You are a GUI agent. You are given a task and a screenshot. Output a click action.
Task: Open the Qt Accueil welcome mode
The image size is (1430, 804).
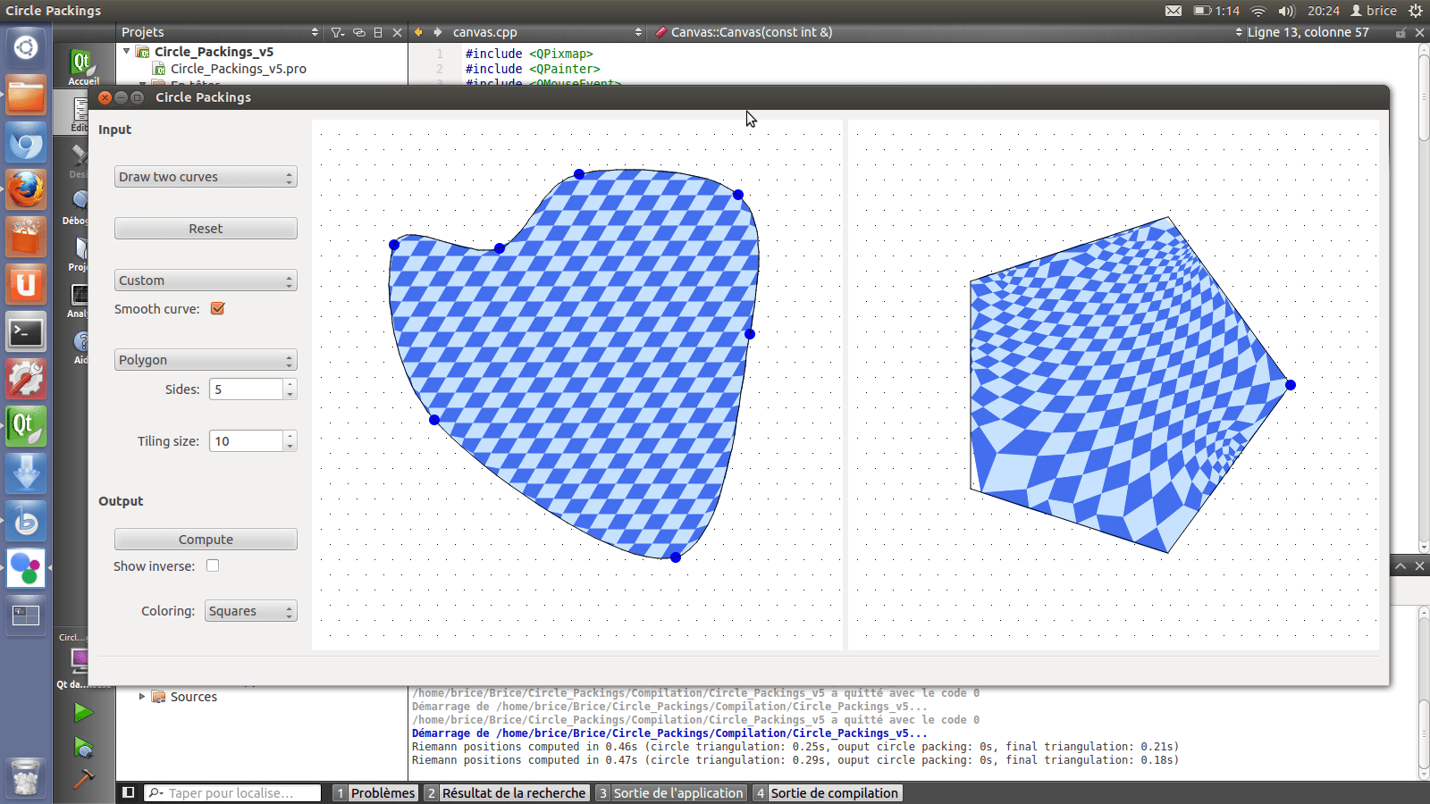point(82,66)
